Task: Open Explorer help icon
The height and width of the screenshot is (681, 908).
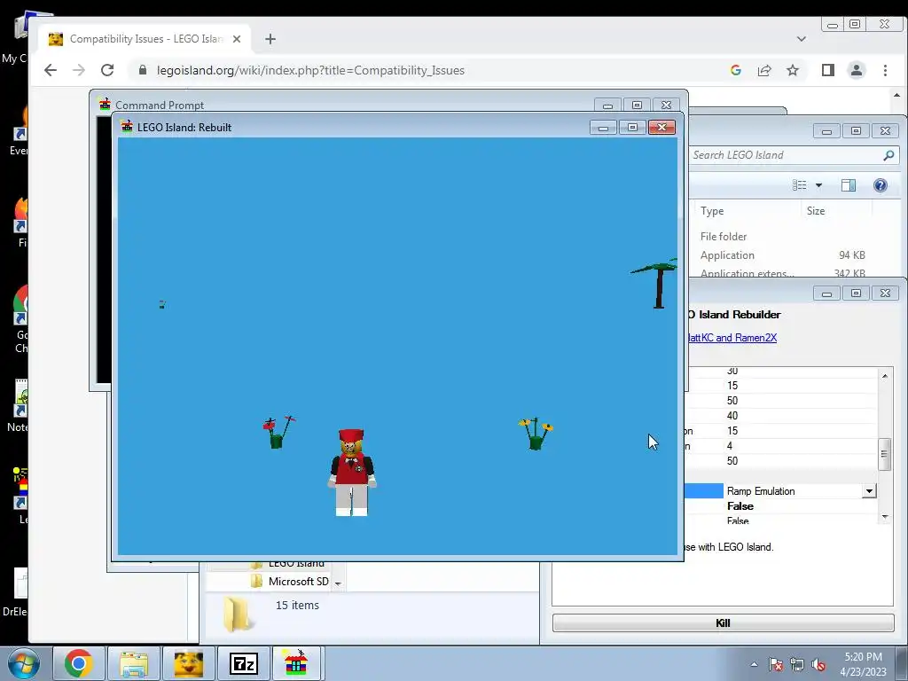Action: pos(881,185)
